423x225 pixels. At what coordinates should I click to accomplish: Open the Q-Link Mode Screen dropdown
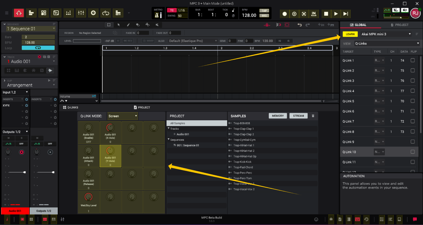pos(123,116)
